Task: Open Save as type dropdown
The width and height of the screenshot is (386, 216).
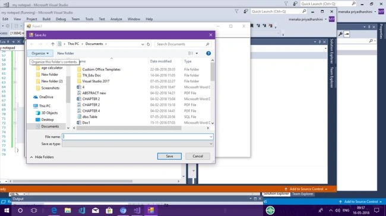Action: click(x=138, y=144)
